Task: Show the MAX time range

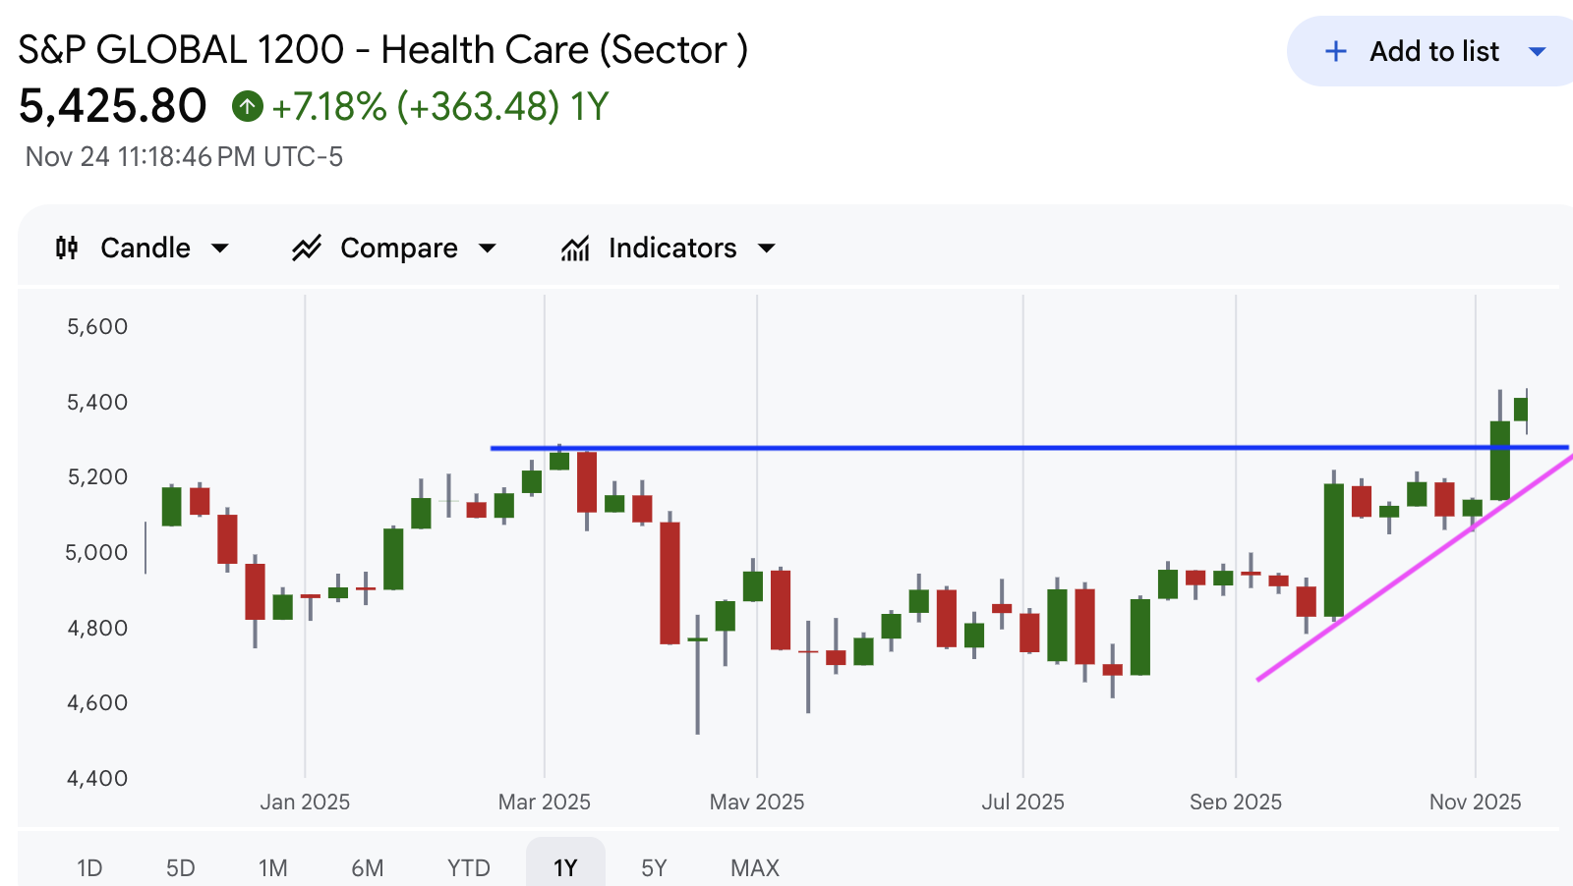Action: pyautogui.click(x=754, y=867)
